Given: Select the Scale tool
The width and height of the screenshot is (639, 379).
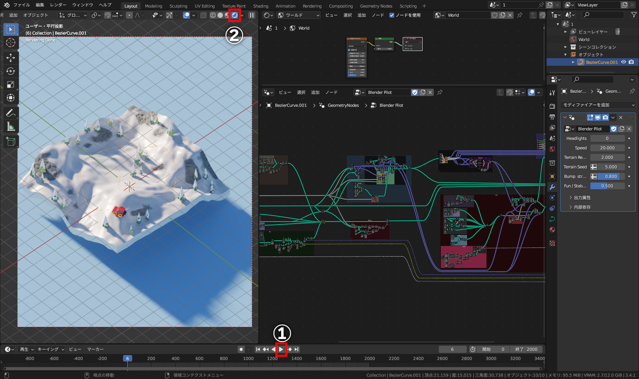Looking at the screenshot, I should point(11,84).
